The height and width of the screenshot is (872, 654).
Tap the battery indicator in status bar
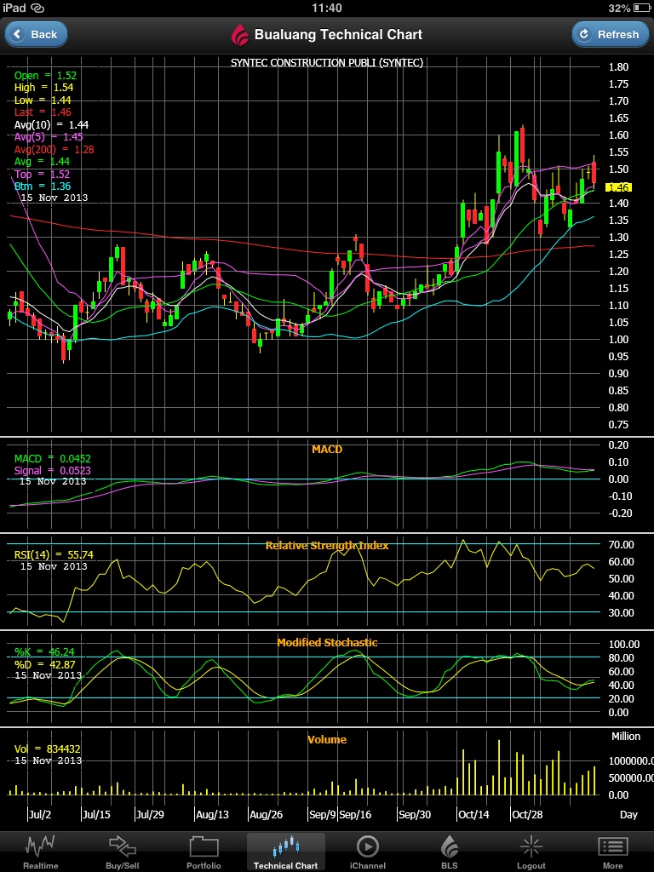tap(641, 9)
